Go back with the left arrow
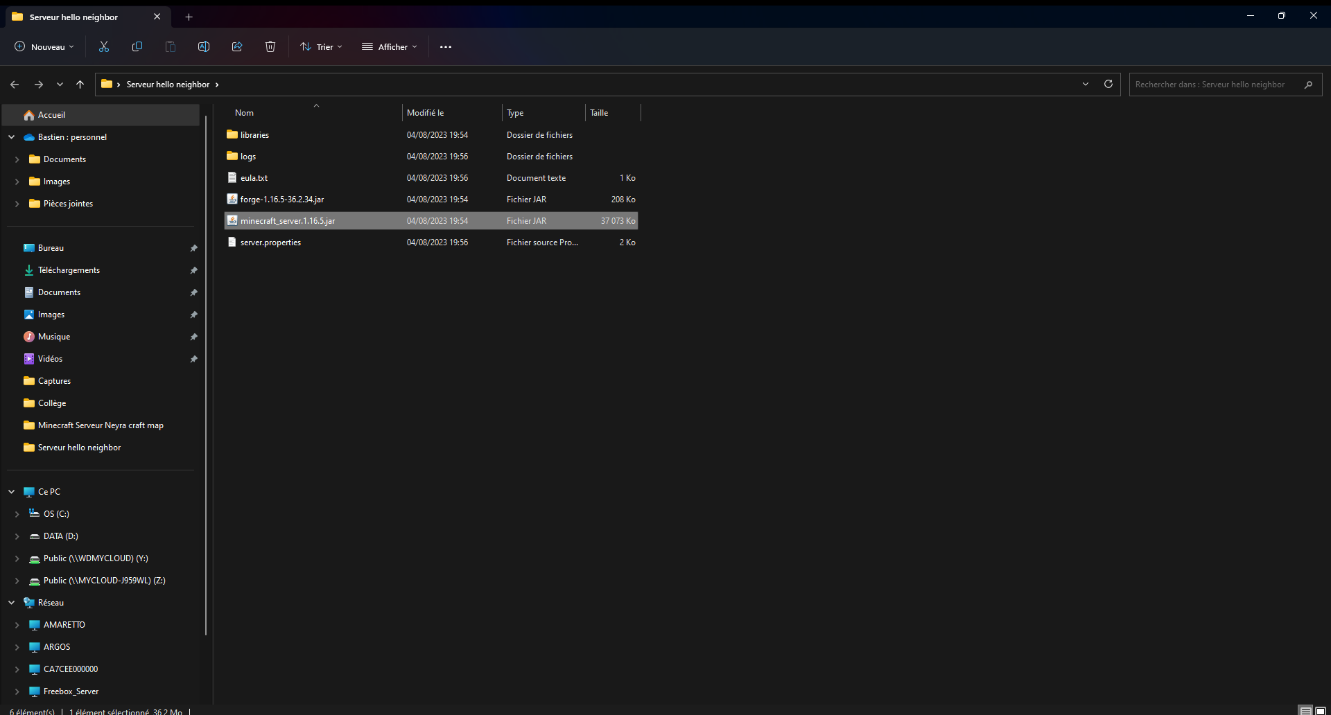The width and height of the screenshot is (1331, 715). point(15,85)
